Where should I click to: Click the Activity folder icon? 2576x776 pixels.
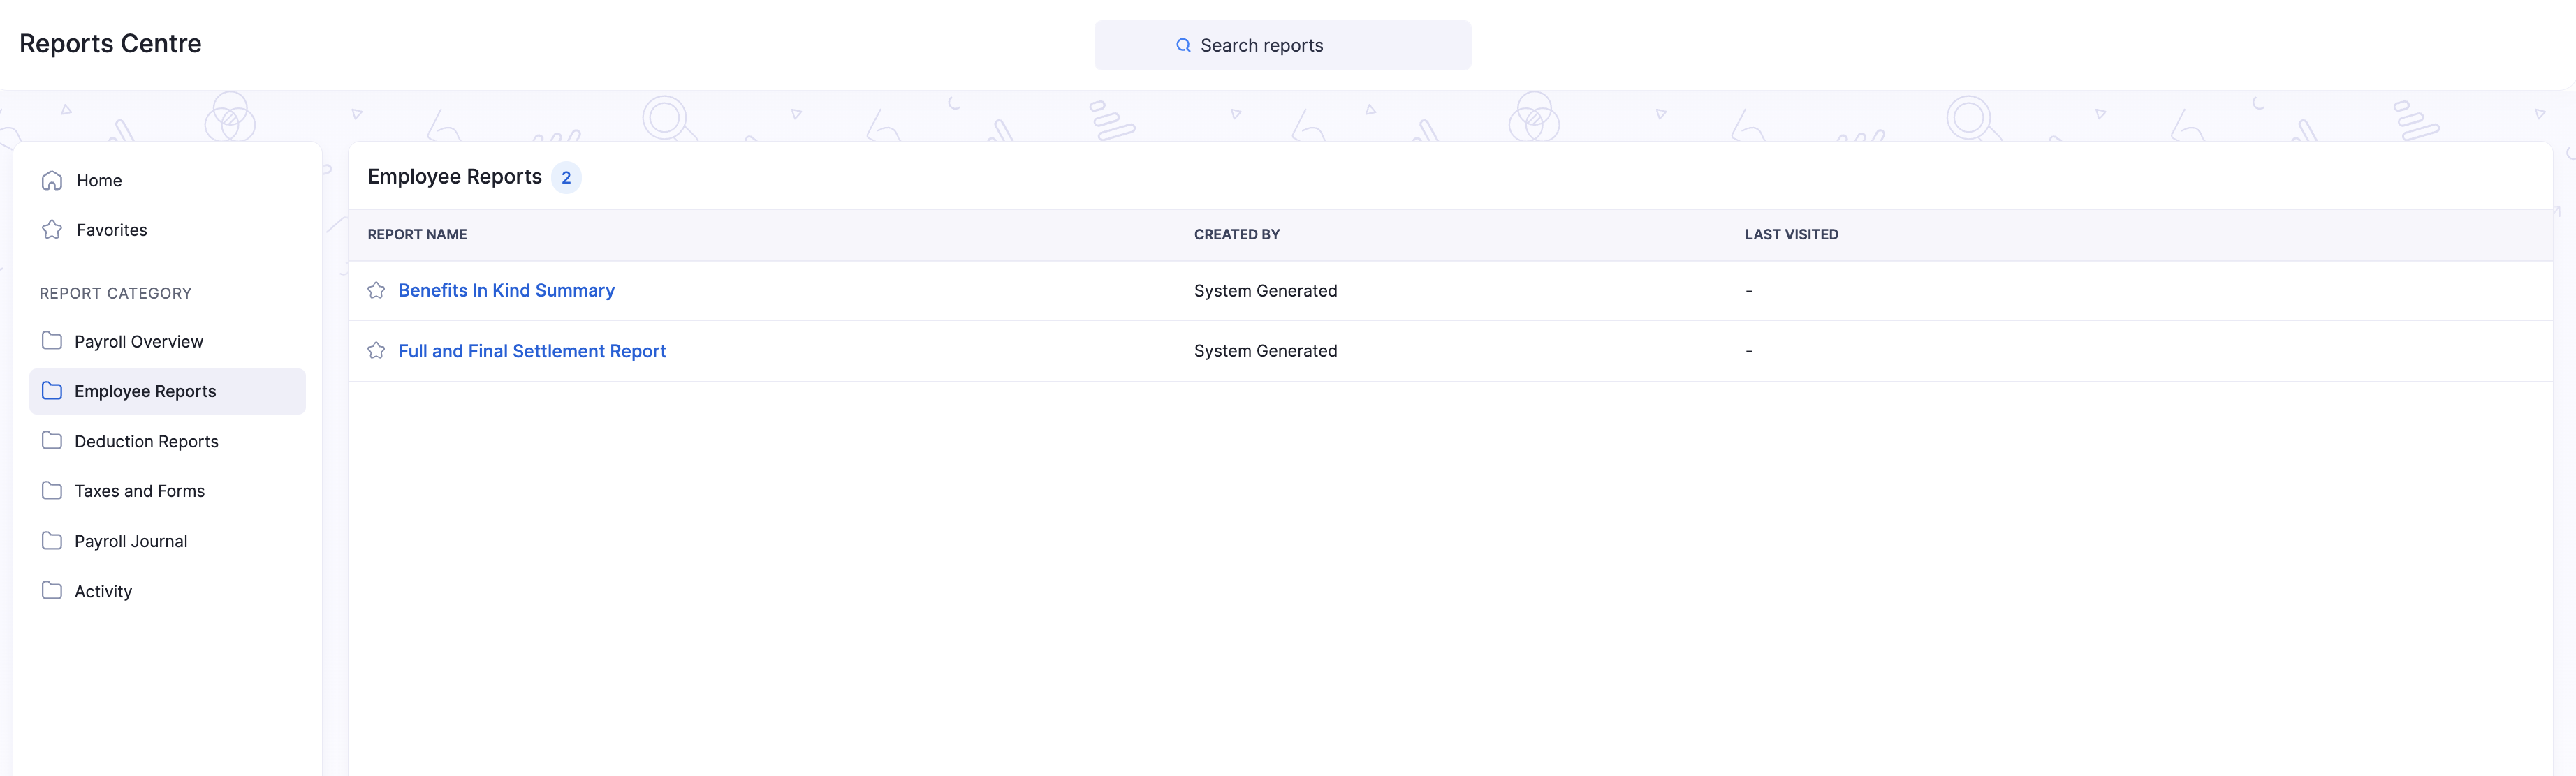(52, 590)
